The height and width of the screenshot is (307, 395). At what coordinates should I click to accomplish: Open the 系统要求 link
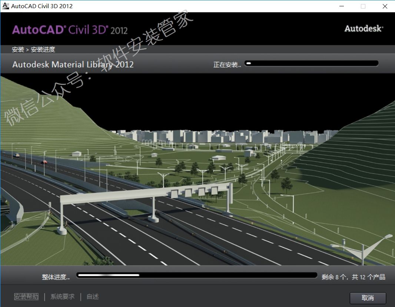point(62,297)
